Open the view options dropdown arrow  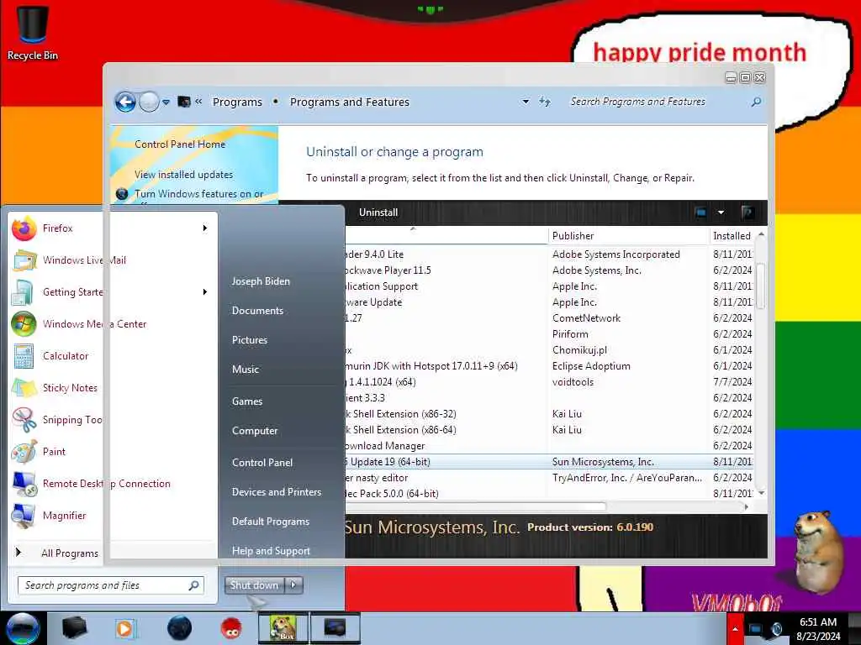coord(721,212)
